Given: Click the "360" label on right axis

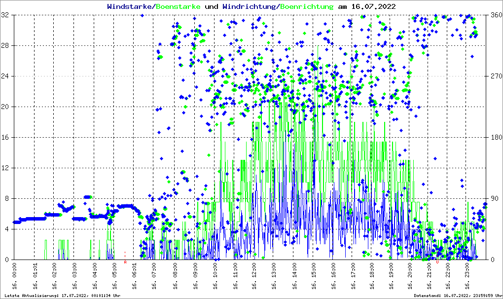Looking at the screenshot, I should [495, 15].
